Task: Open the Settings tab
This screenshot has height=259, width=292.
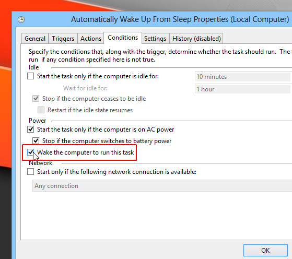Action: (155, 39)
